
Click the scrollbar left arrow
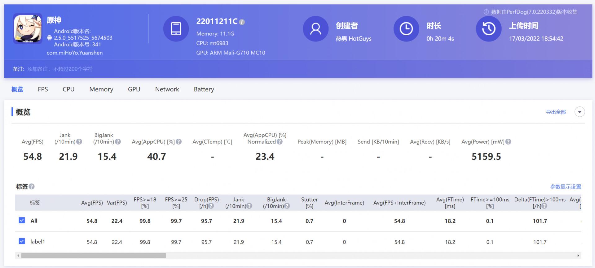[18, 256]
